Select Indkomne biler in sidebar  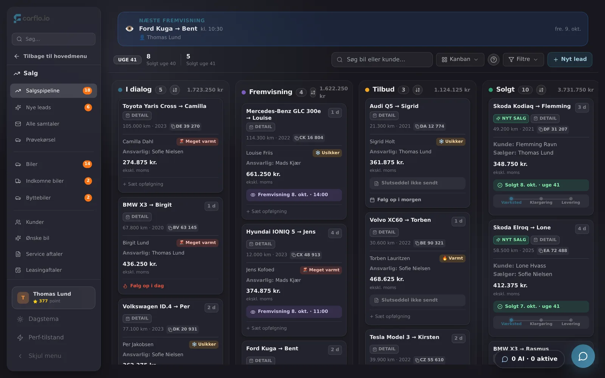pyautogui.click(x=54, y=181)
